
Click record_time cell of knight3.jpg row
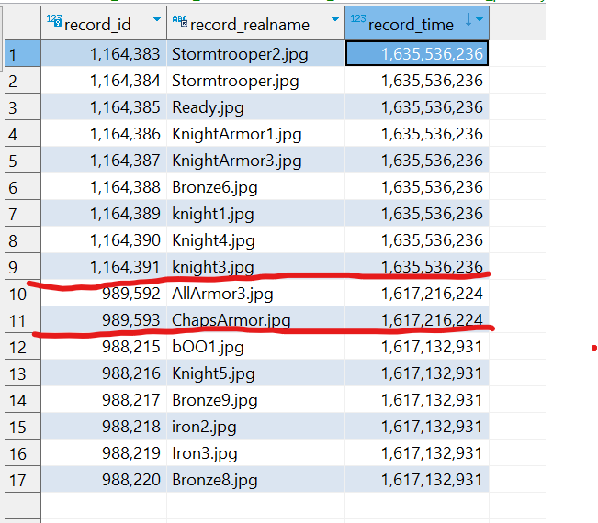coord(417,267)
